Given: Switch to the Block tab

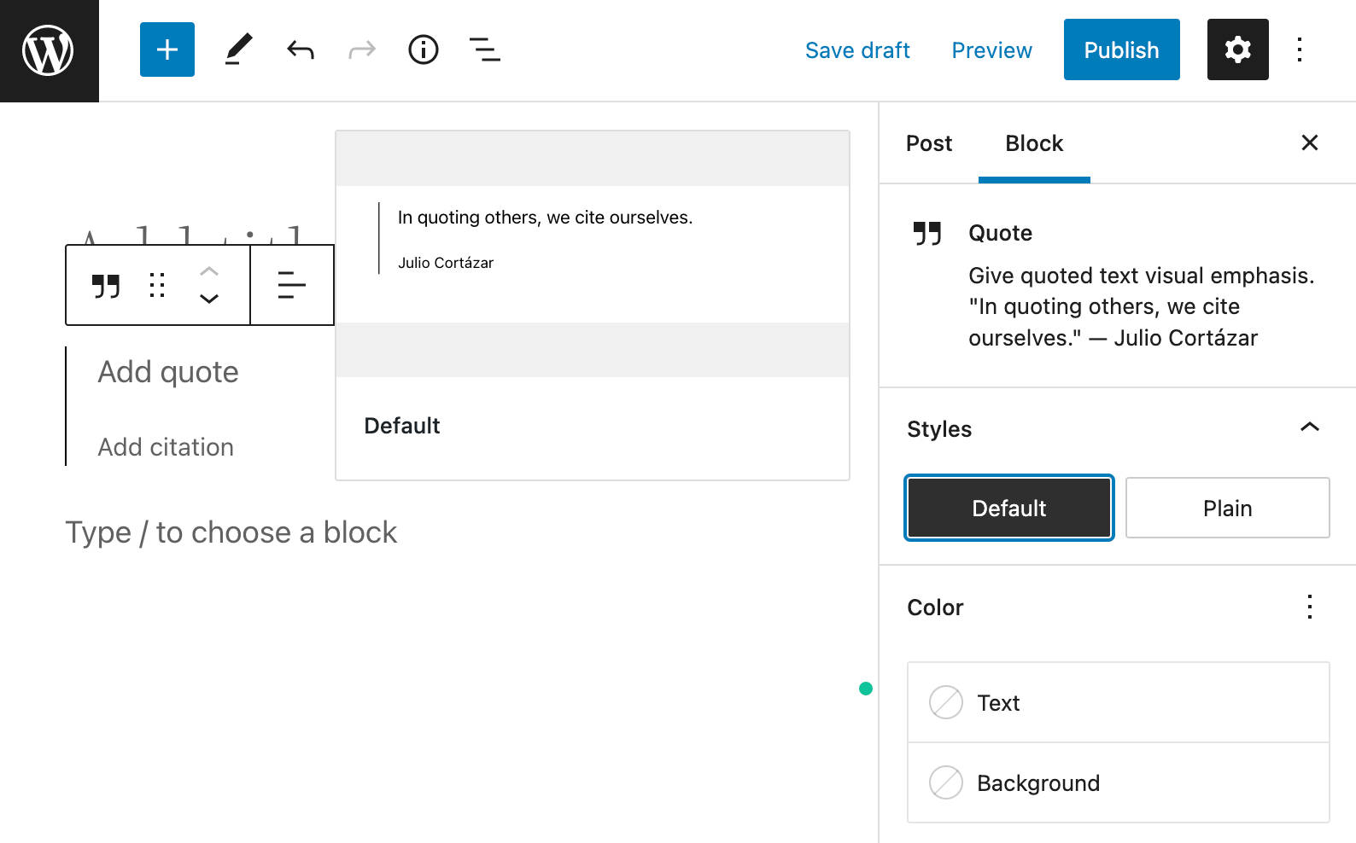Looking at the screenshot, I should pos(1034,143).
